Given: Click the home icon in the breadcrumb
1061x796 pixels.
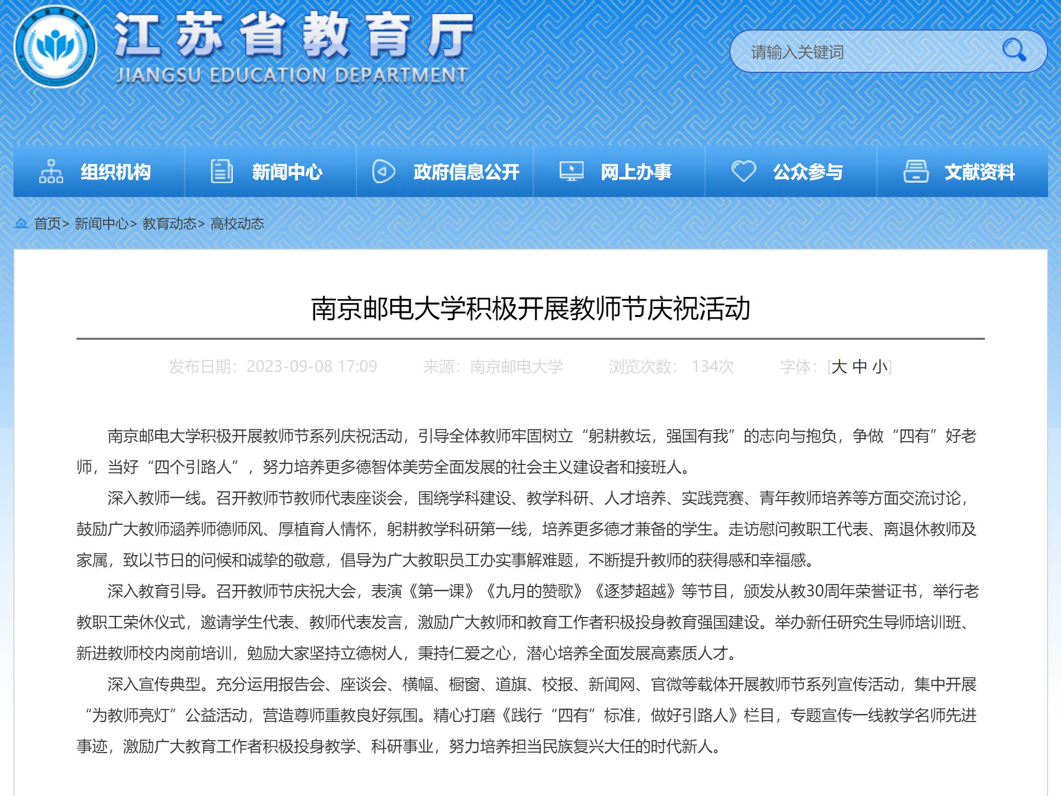Looking at the screenshot, I should coord(21,223).
